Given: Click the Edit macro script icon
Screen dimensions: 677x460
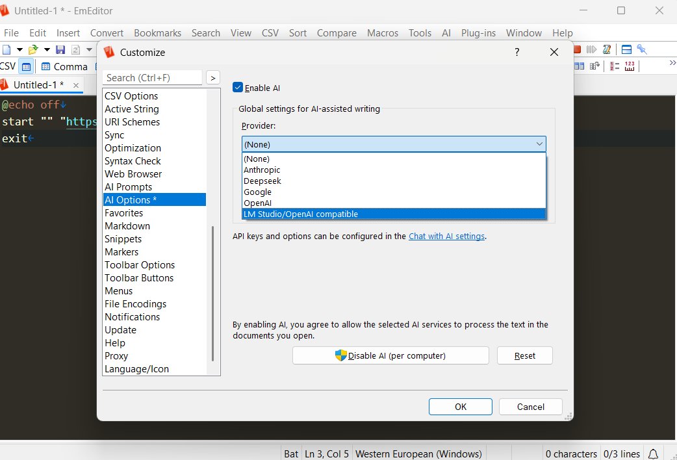Looking at the screenshot, I should 607,49.
